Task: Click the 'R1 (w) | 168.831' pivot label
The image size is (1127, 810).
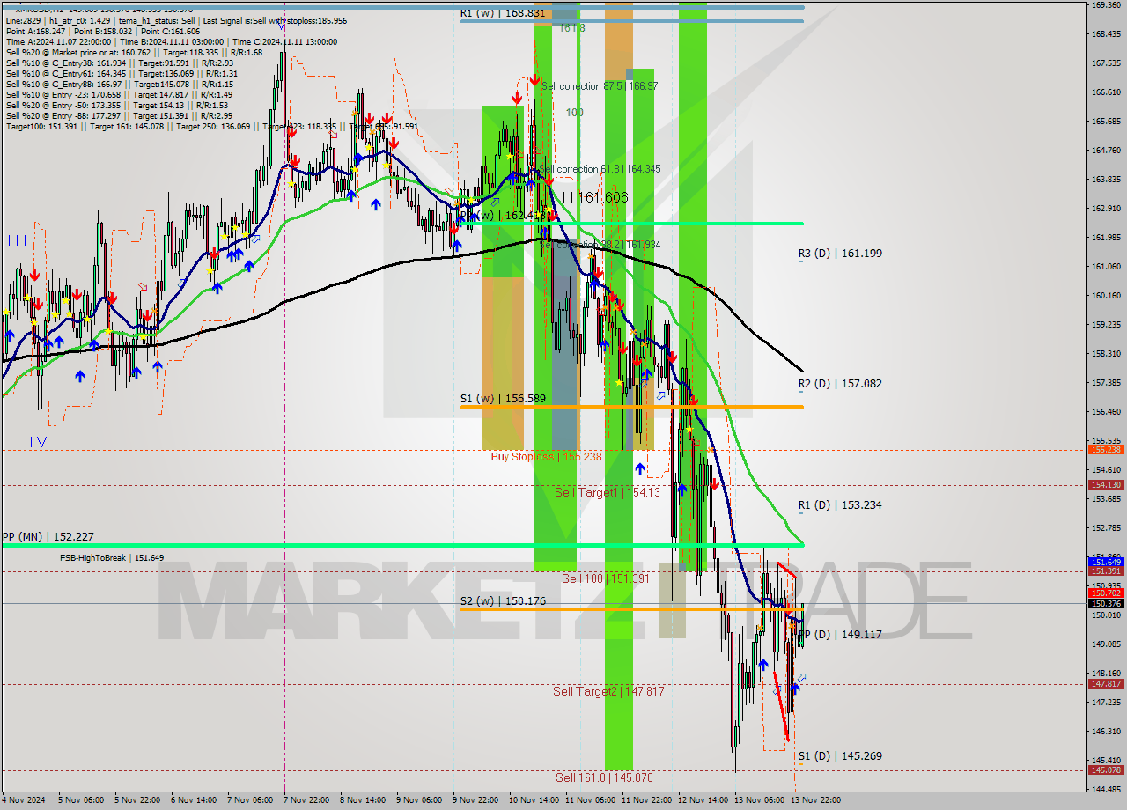Action: [503, 13]
